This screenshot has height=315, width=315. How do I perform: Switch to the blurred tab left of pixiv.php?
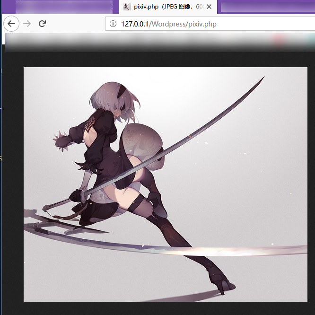pos(64,7)
